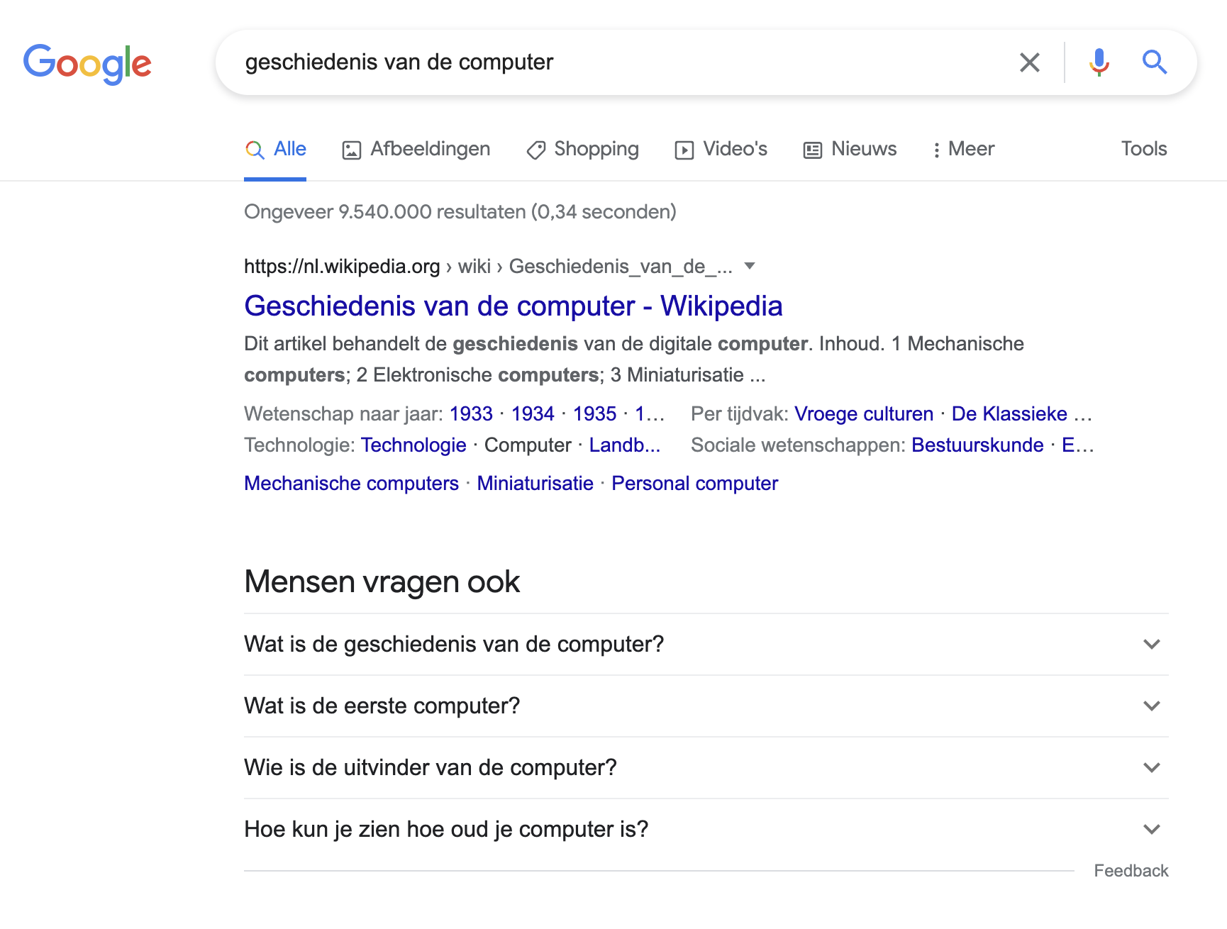Go to the Nieuws tab
Screen dimensions: 1227x929
[850, 149]
